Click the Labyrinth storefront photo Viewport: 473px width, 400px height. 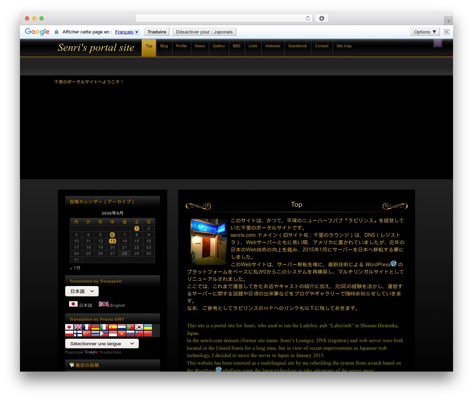209,242
